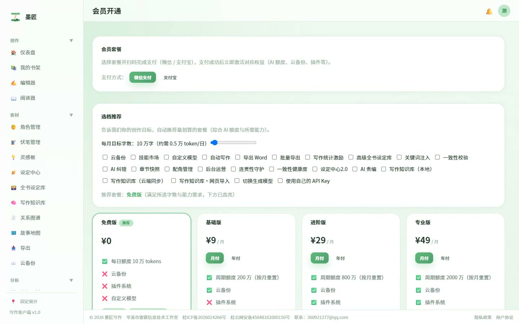Choose 月付 on the 专业版 plan
Viewport: 519px width, 324px height.
tap(424, 258)
